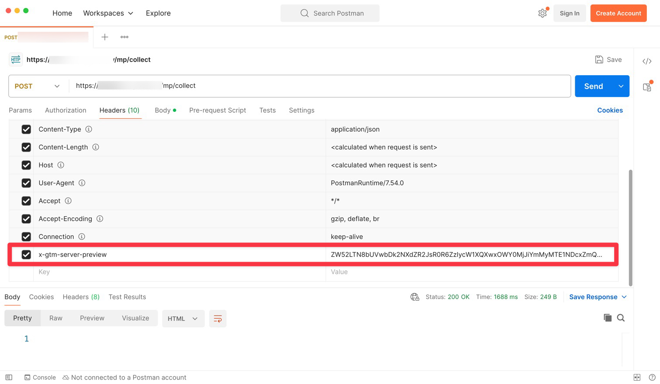Screen dimensions: 660x384
Task: Open the request info panel icon
Action: point(647,87)
